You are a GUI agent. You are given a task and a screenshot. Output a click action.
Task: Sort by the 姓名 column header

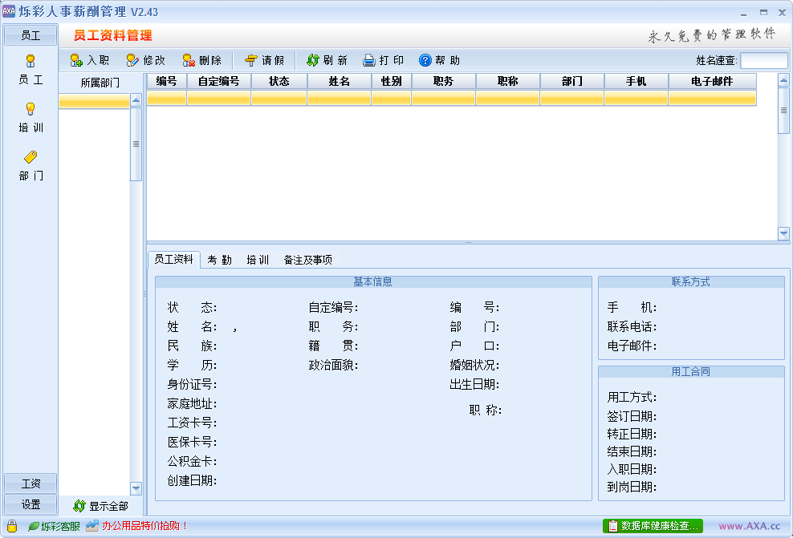point(340,81)
